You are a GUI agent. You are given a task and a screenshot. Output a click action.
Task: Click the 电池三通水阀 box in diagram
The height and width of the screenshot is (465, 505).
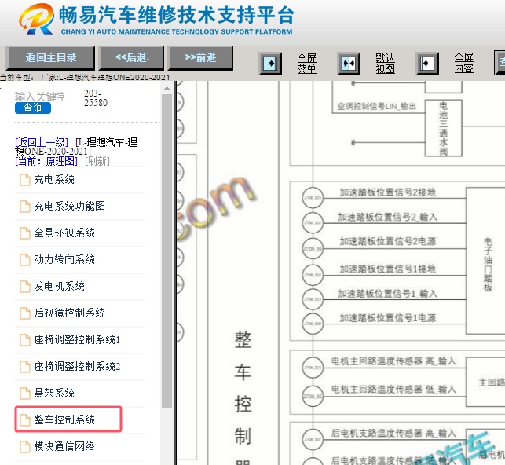pyautogui.click(x=444, y=128)
